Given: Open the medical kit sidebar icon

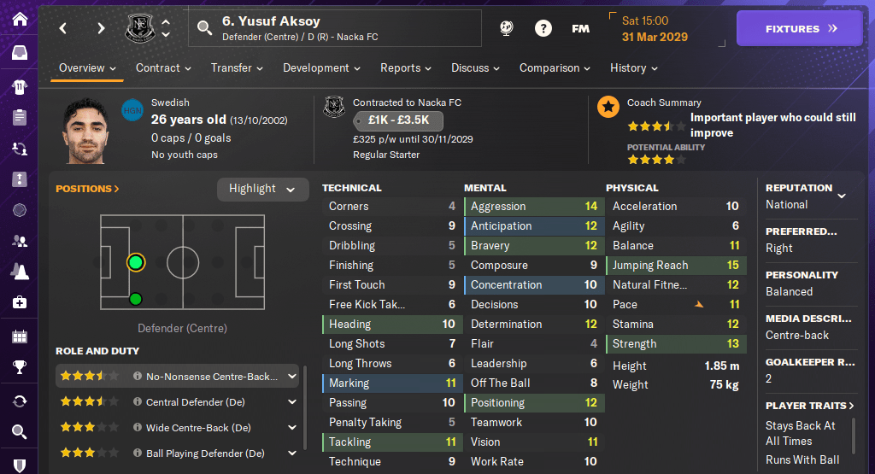Looking at the screenshot, I should (19, 302).
